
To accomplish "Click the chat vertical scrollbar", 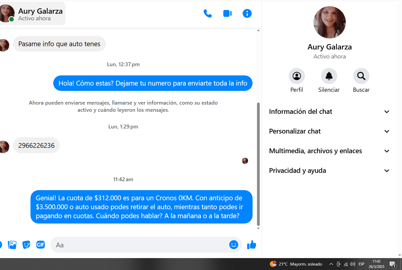I will click(259, 164).
